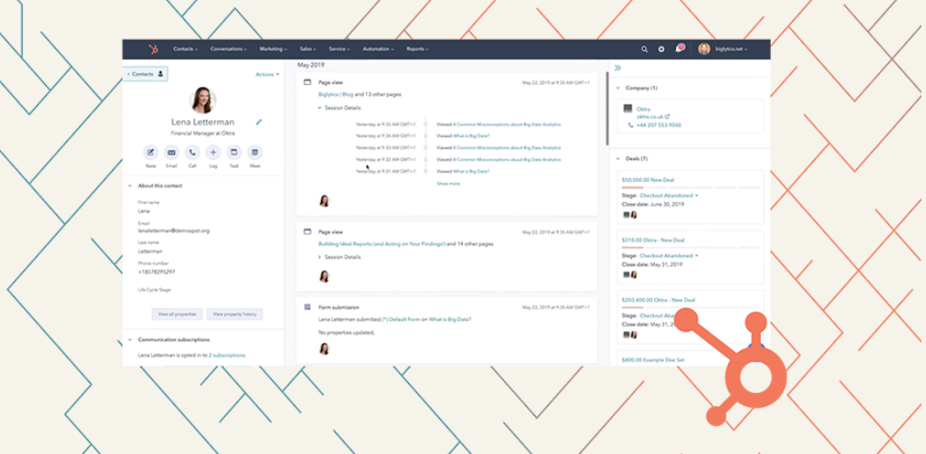This screenshot has height=454, width=926.
Task: Open the Automation menu
Action: 379,49
